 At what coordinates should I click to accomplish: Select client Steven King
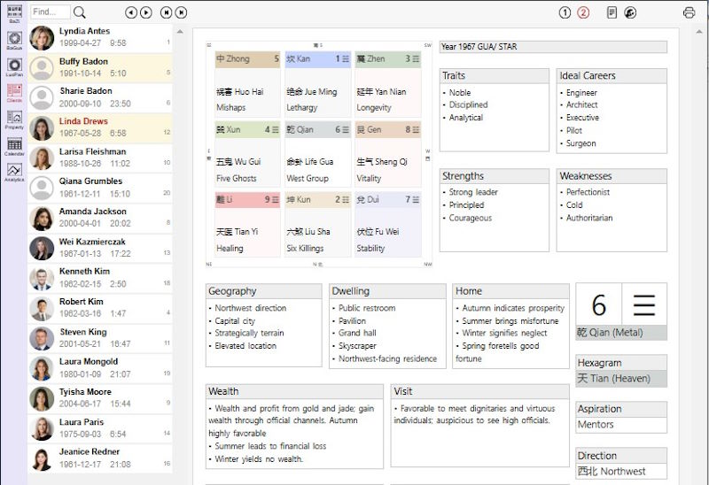100,338
